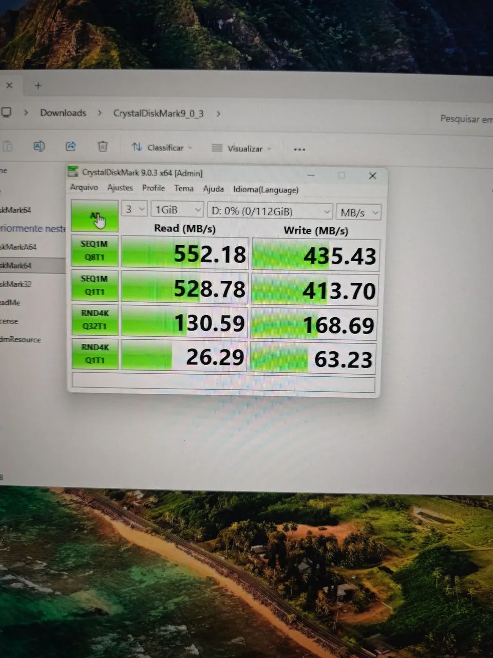Click the empty comment field below results
Viewport: 493px width, 658px height.
click(224, 383)
